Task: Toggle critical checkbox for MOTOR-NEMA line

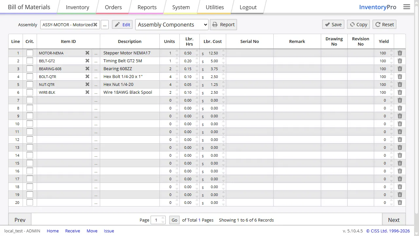Action: pyautogui.click(x=30, y=53)
